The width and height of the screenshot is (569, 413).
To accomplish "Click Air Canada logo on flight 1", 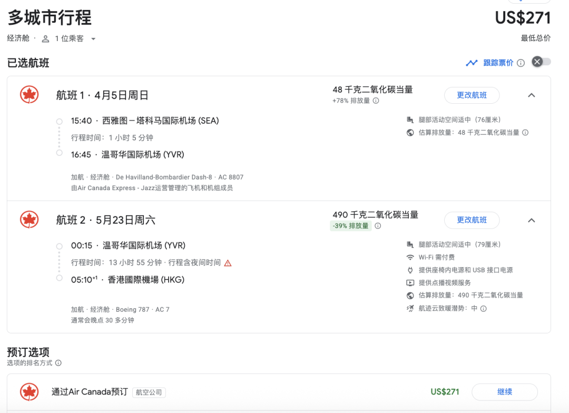I will (x=30, y=95).
